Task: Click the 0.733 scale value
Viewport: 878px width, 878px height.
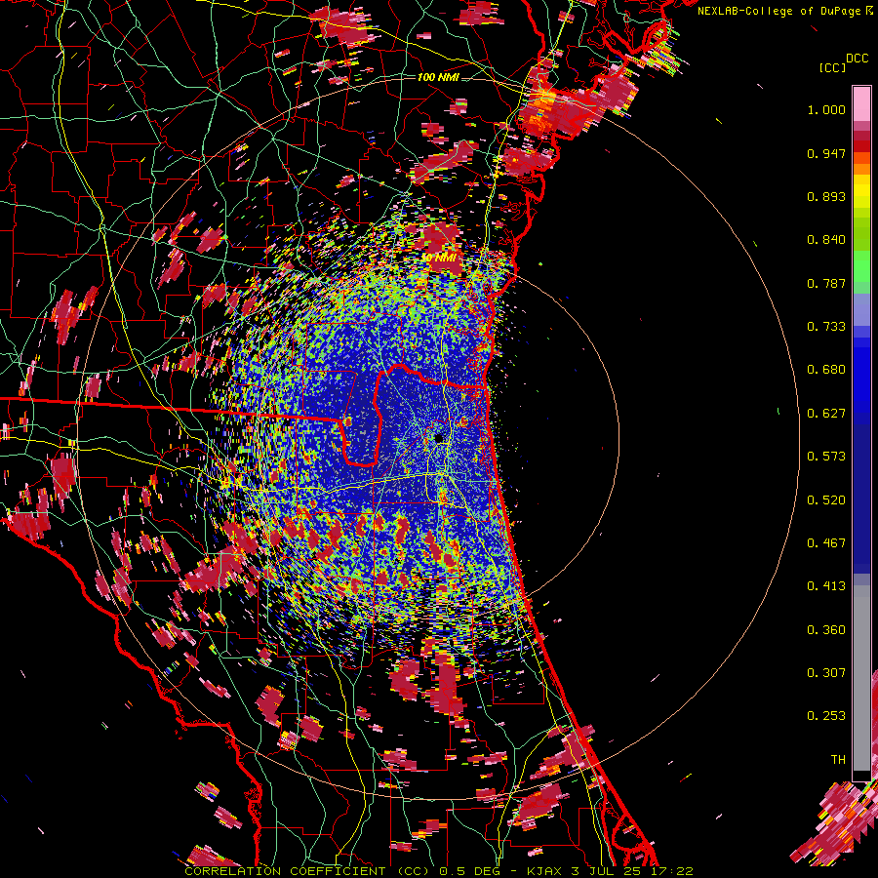Action: [x=826, y=327]
